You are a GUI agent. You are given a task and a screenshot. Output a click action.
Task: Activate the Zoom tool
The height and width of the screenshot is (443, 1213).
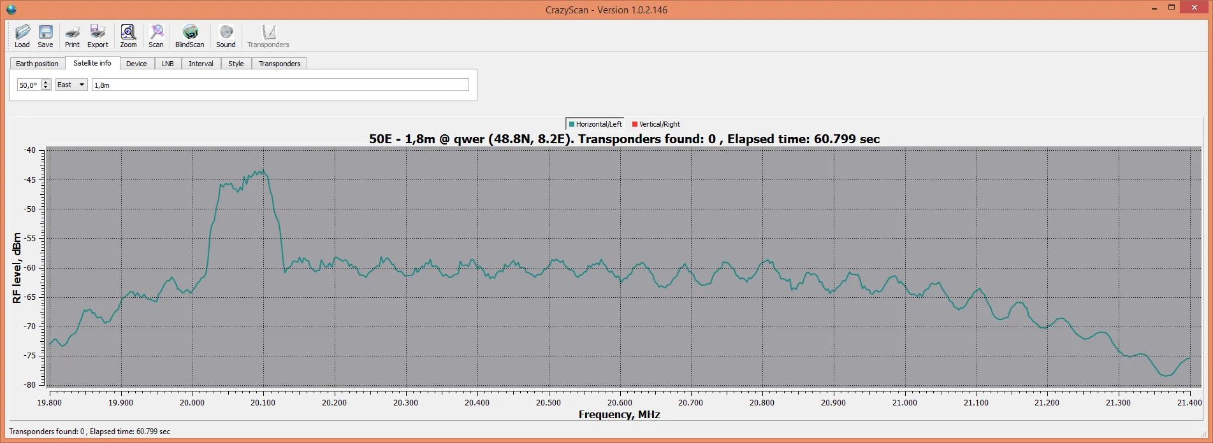click(x=128, y=36)
